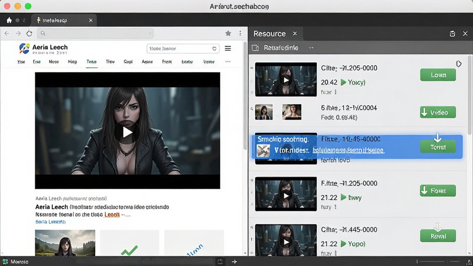Click the panel icon left of Renatiopimle
The image size is (473, 266).
pyautogui.click(x=255, y=48)
